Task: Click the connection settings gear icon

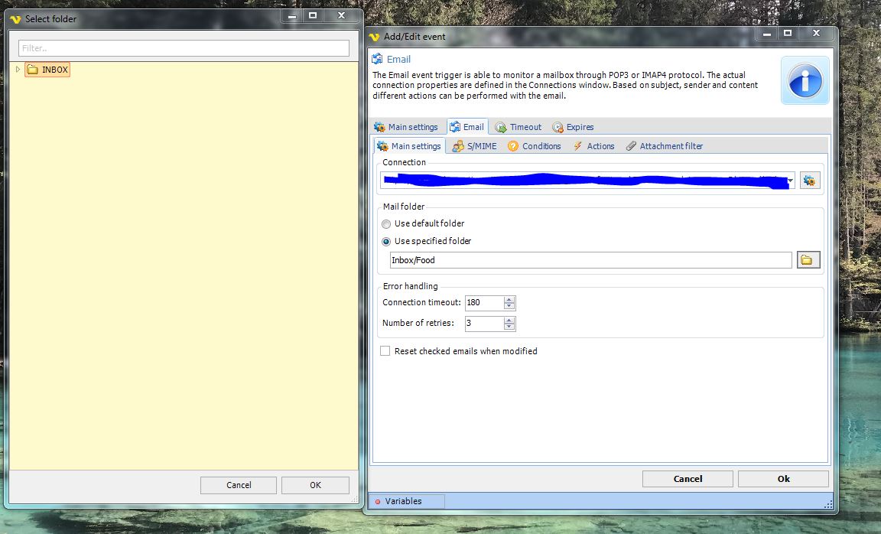Action: (x=811, y=181)
